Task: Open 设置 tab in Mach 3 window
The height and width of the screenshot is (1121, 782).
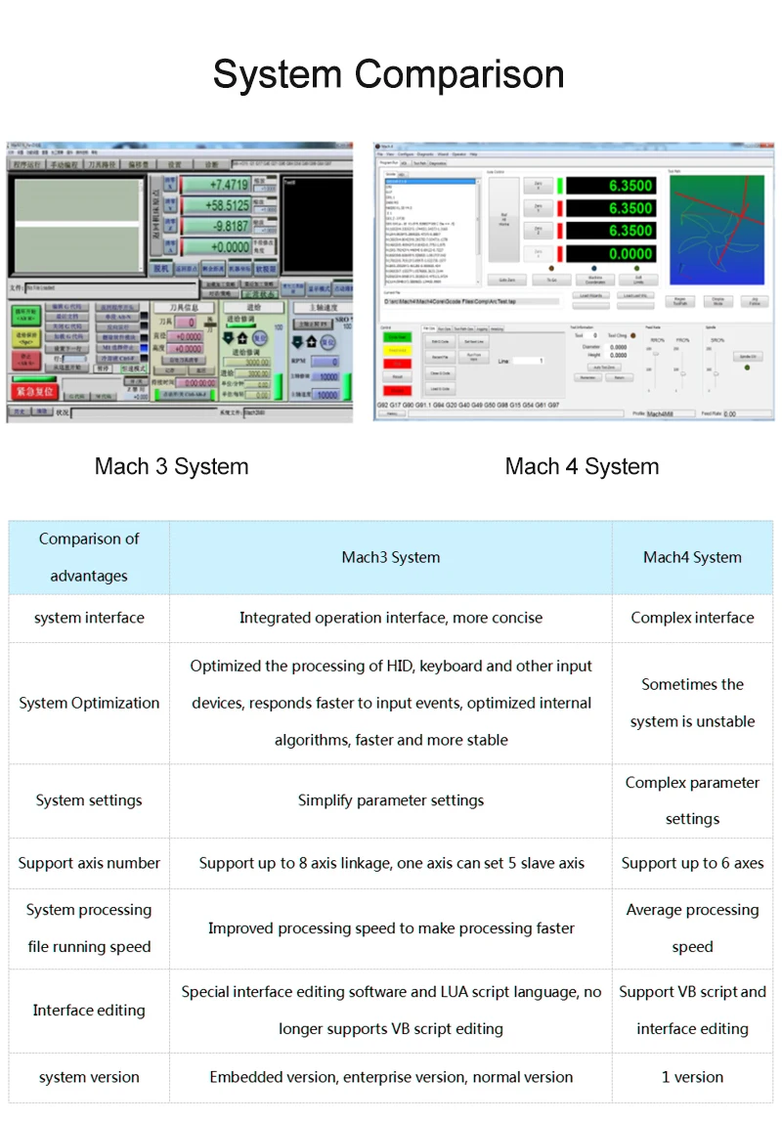Action: pyautogui.click(x=174, y=164)
